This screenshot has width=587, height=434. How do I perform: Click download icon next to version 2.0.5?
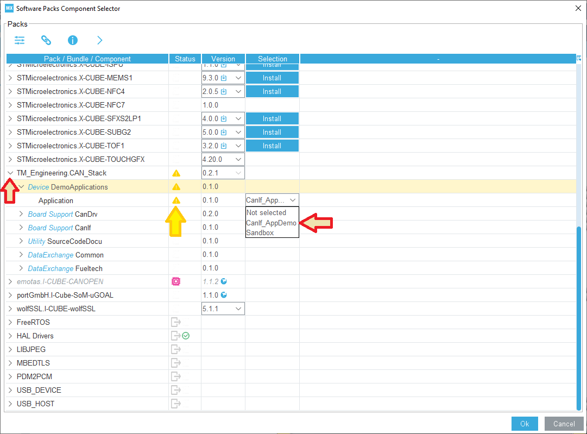click(x=224, y=91)
